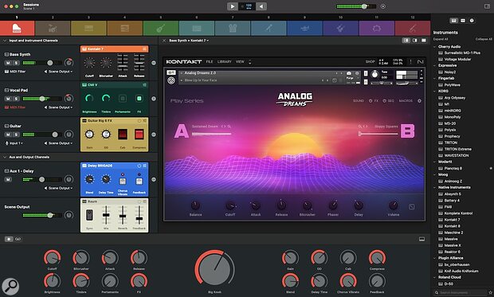
Task: Play with the transport play button
Action: [x=233, y=6]
